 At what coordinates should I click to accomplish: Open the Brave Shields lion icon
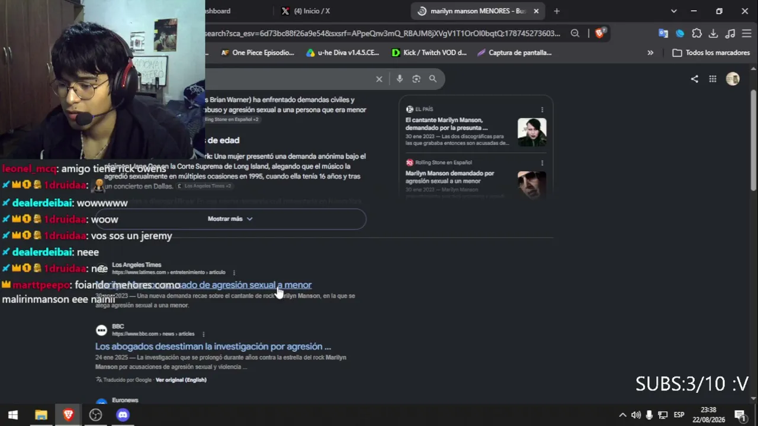(x=600, y=33)
